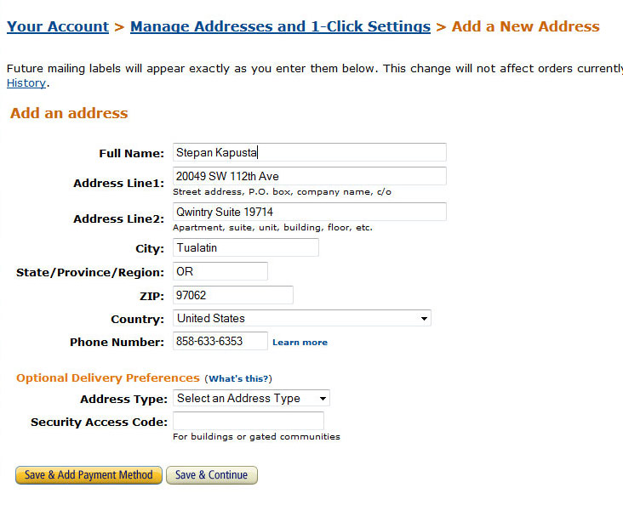Open the Learn more link
The width and height of the screenshot is (623, 505).
(x=300, y=342)
